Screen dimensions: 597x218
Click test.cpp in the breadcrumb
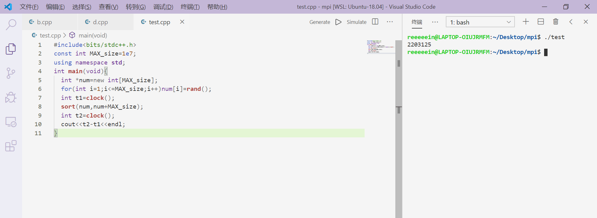click(x=50, y=35)
